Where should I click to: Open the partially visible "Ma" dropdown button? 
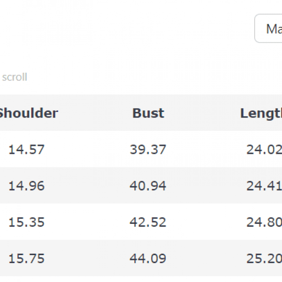(x=270, y=29)
